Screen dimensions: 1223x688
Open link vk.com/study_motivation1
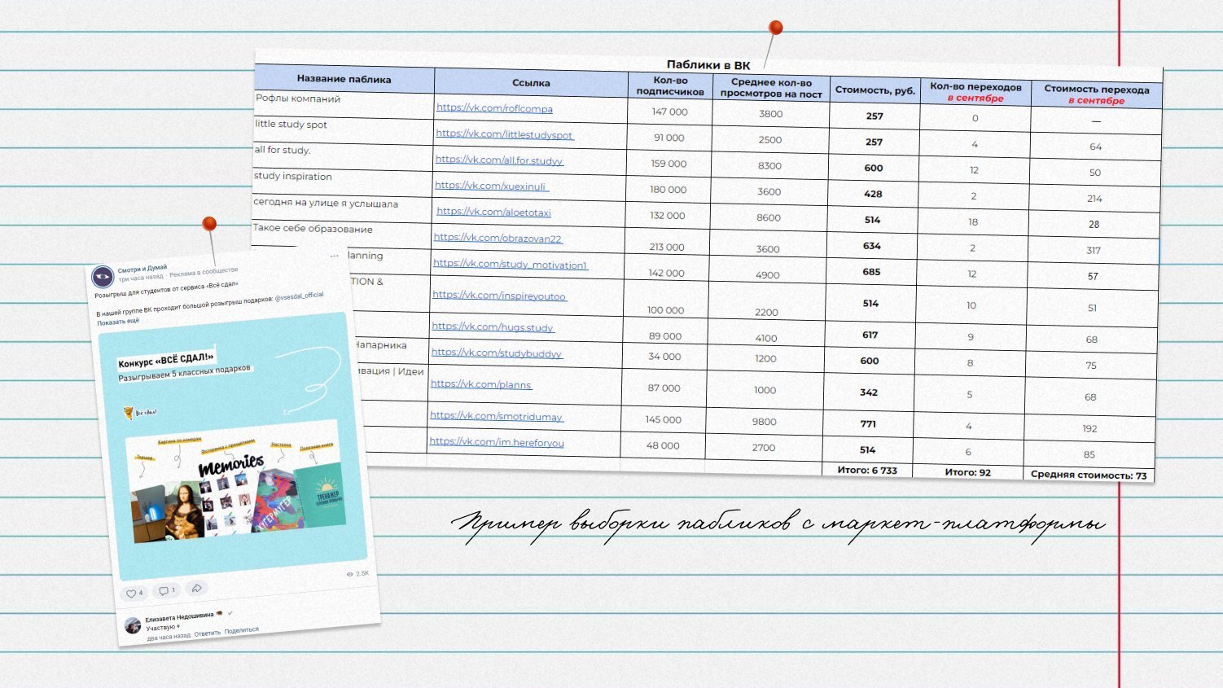pyautogui.click(x=511, y=264)
